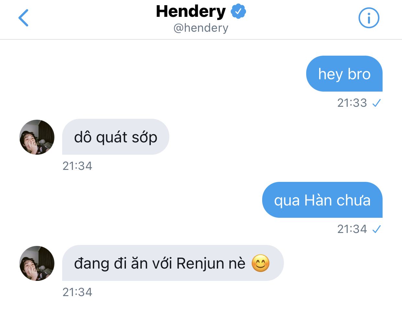Open the conversation info icon

[x=369, y=18]
